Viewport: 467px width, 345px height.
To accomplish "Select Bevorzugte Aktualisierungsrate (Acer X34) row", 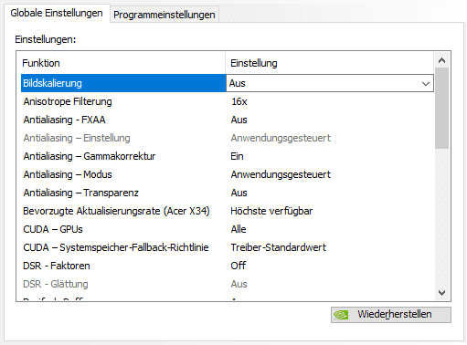I will [x=228, y=211].
